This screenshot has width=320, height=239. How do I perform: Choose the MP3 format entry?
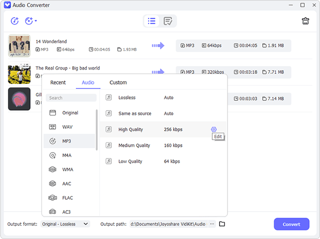pyautogui.click(x=69, y=141)
